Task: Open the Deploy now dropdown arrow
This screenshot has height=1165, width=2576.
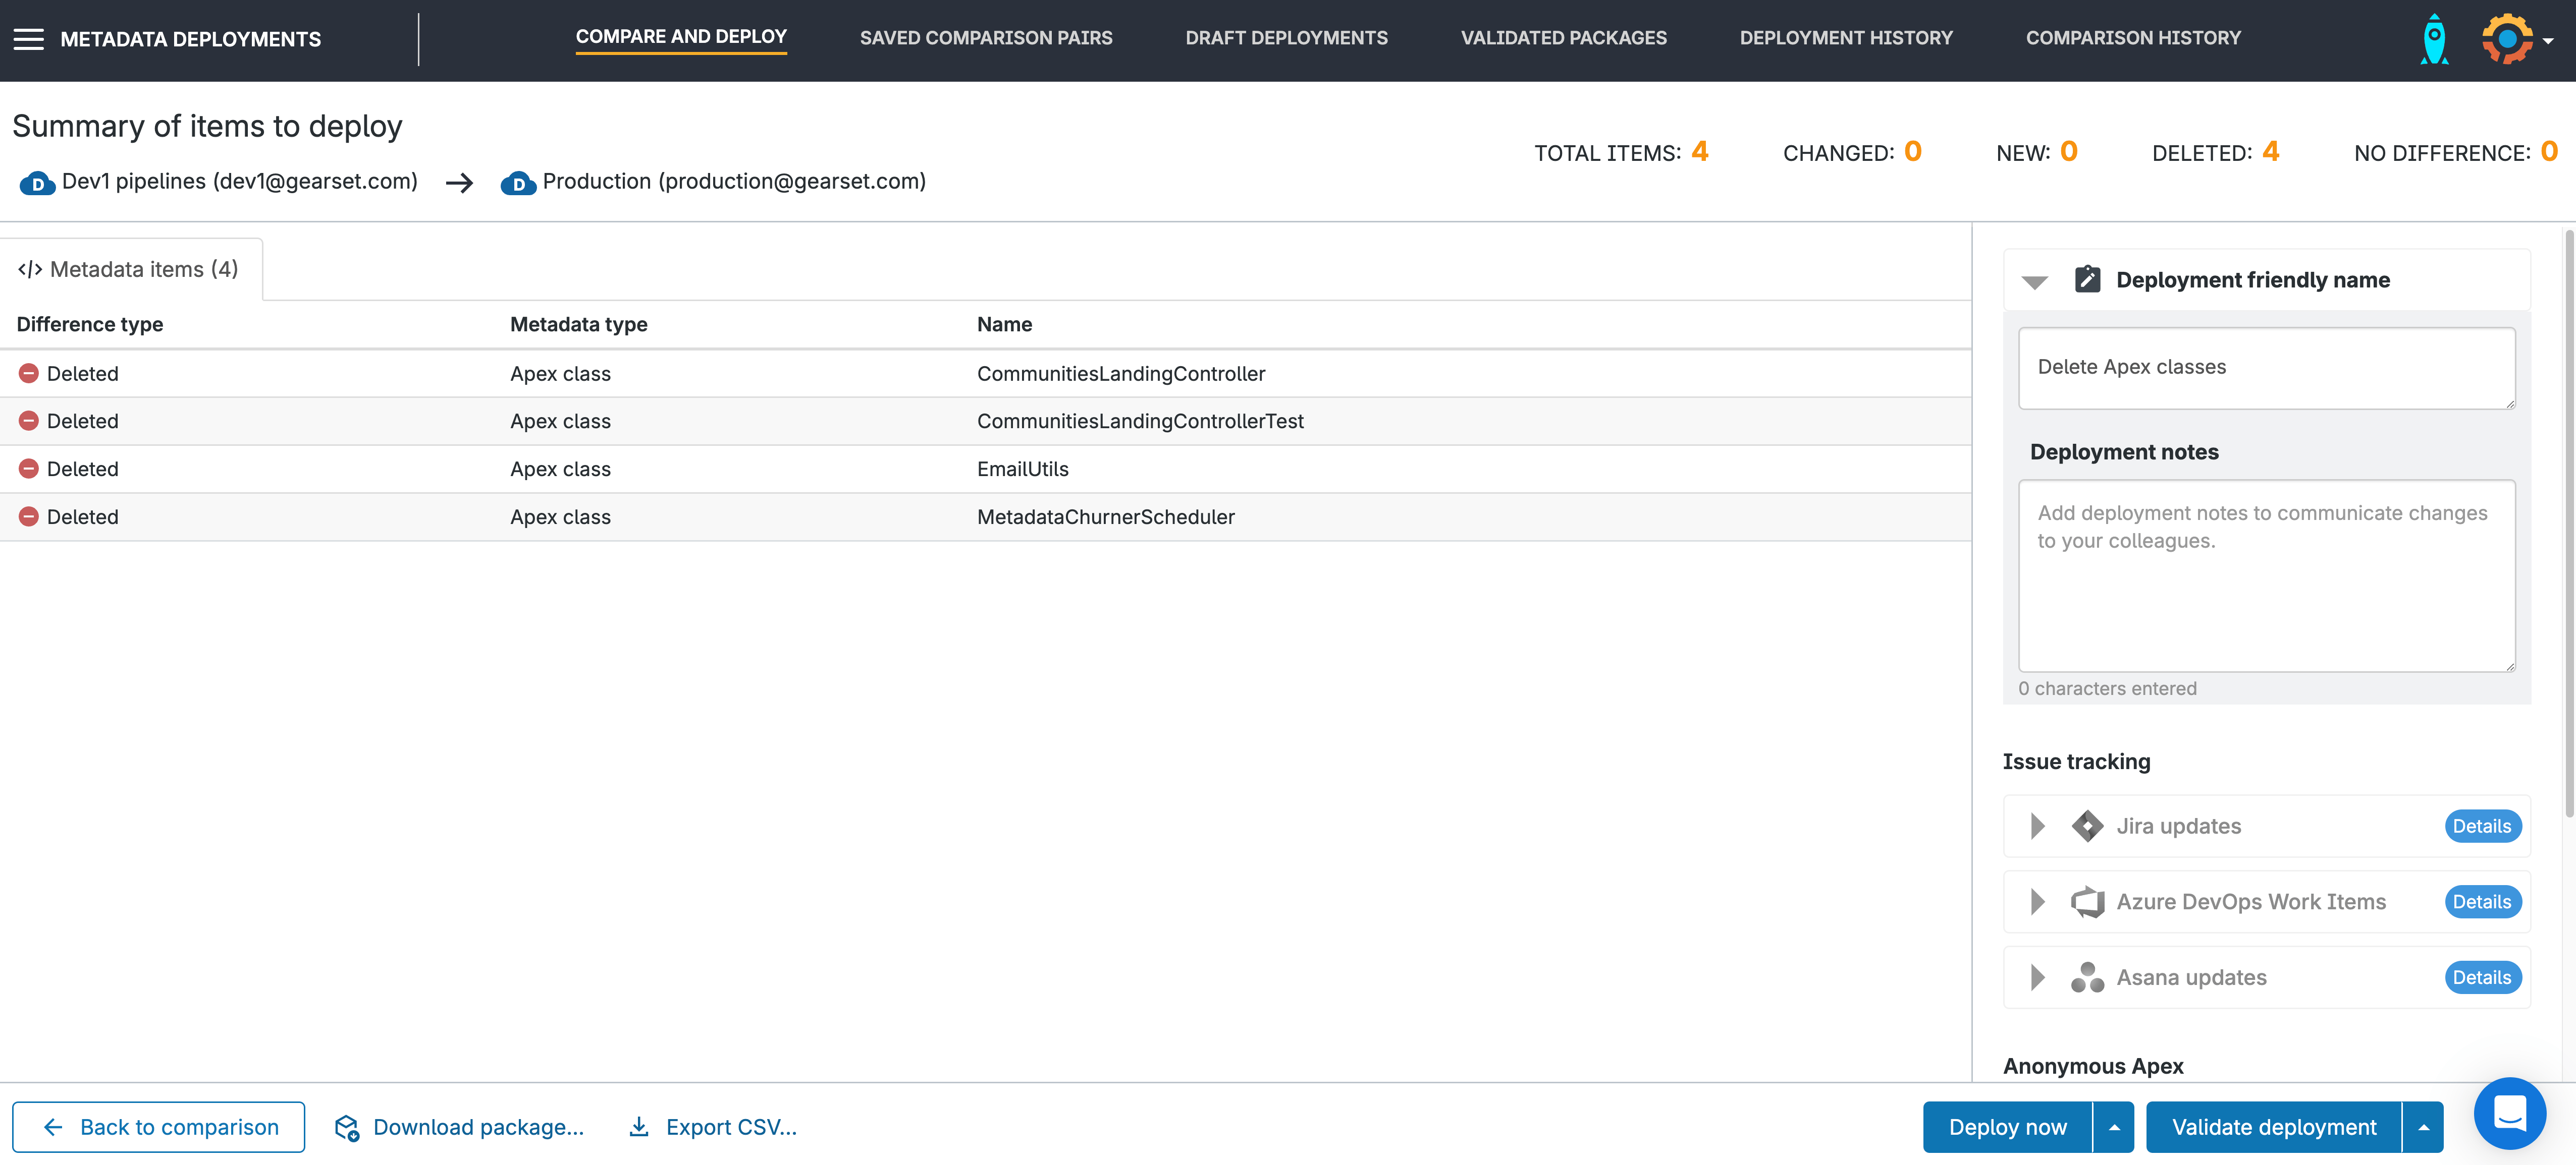Action: coord(2114,1127)
